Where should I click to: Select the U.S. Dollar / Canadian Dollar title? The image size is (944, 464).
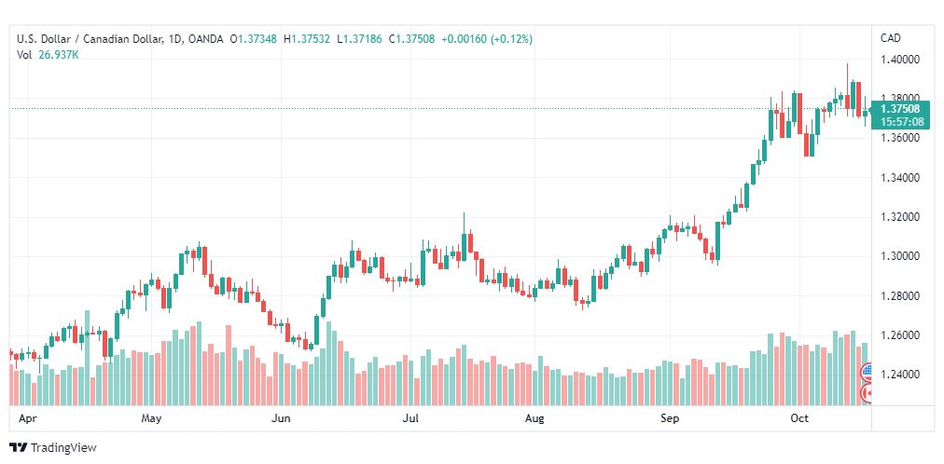pyautogui.click(x=90, y=39)
